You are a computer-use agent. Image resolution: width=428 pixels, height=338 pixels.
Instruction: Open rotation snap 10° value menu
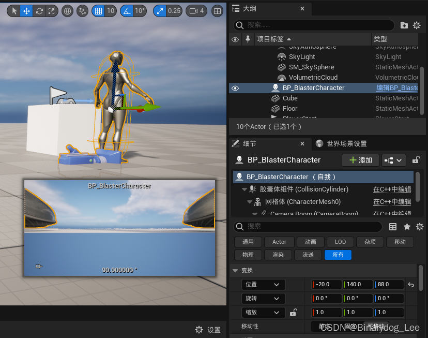pyautogui.click(x=140, y=11)
